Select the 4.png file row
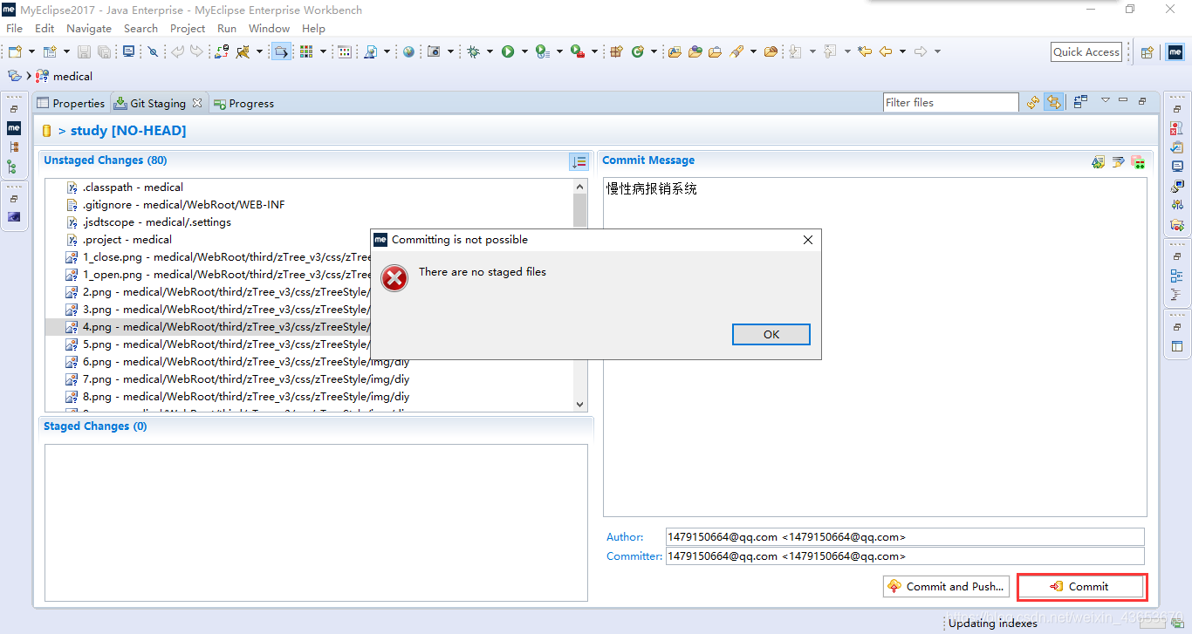This screenshot has height=634, width=1192. pos(310,327)
